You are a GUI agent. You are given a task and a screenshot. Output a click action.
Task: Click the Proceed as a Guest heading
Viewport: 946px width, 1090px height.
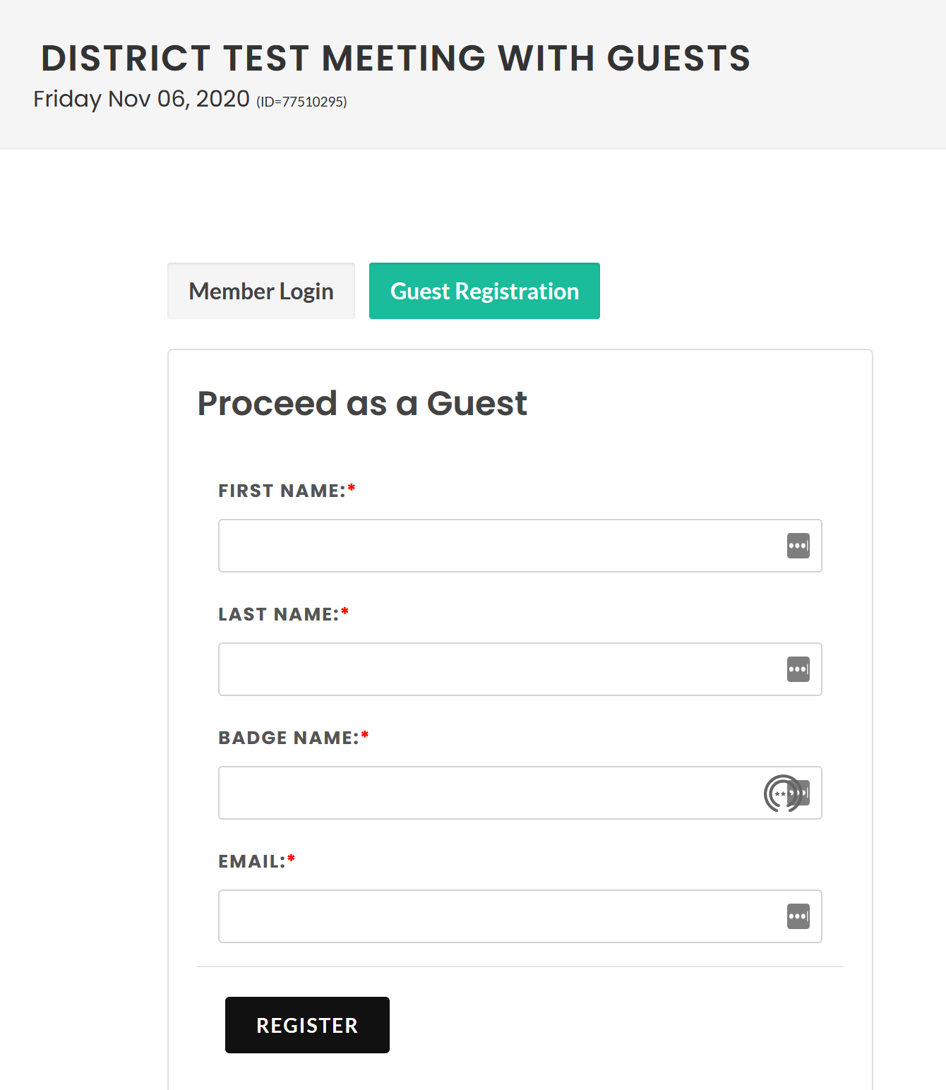point(362,404)
